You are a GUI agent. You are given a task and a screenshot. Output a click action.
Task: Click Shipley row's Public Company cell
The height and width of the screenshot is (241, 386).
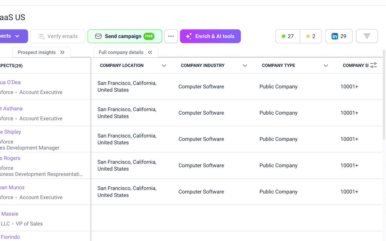coord(279,139)
